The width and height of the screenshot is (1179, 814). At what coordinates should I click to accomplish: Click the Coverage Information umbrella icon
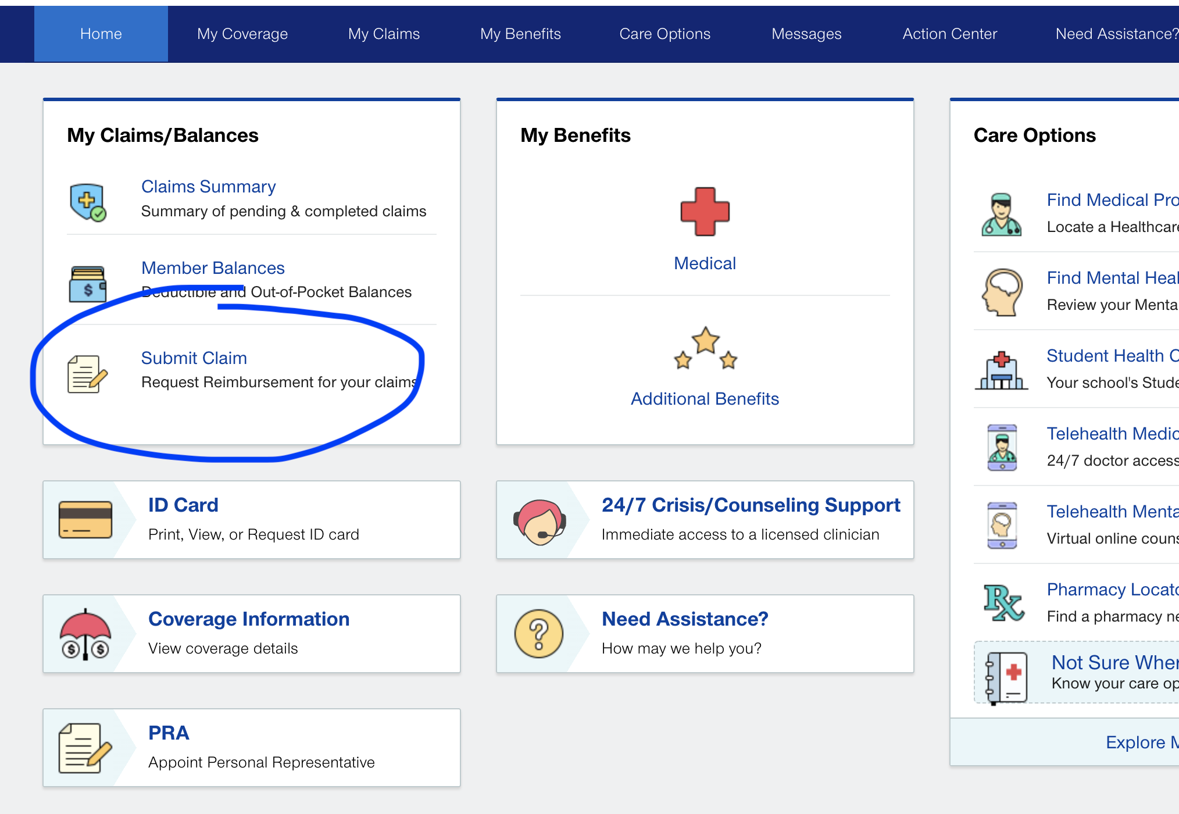tap(85, 634)
